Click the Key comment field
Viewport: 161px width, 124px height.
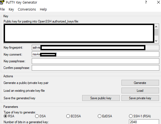(96, 54)
